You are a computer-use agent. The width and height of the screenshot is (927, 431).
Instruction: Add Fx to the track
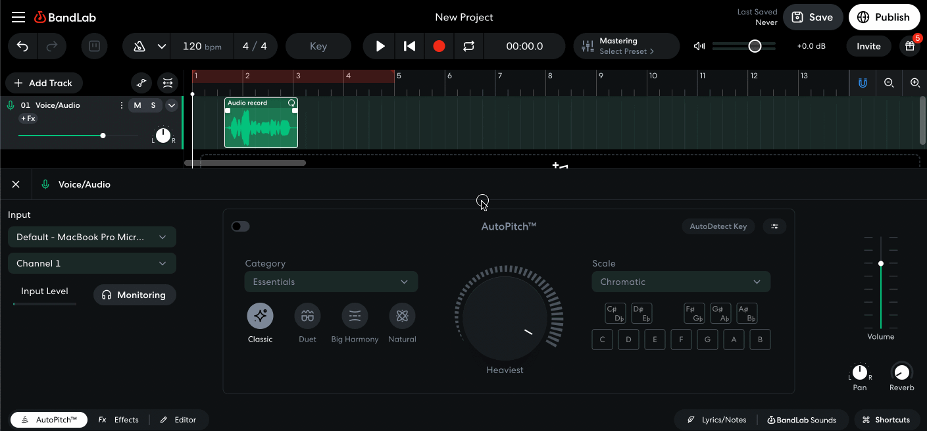[28, 118]
